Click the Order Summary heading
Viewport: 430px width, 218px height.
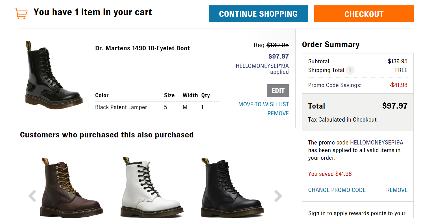tap(331, 45)
